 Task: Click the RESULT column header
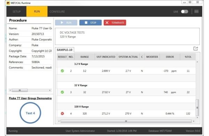(62, 57)
